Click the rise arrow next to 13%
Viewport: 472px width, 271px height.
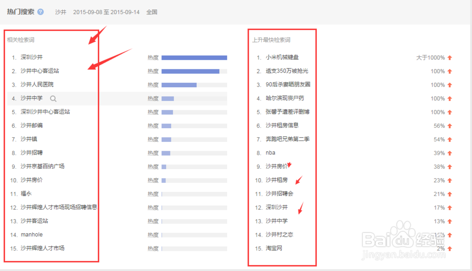point(450,222)
